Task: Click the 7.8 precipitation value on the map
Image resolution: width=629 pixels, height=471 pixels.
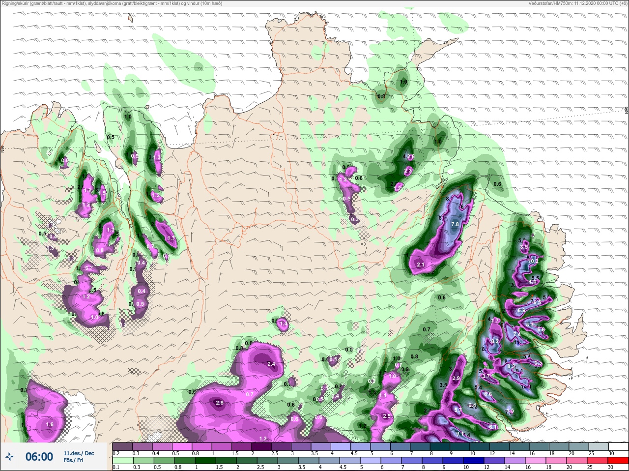Action: pyautogui.click(x=455, y=224)
